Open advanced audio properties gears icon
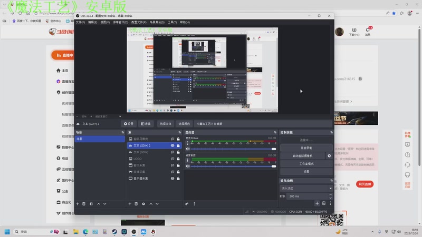 (x=187, y=204)
